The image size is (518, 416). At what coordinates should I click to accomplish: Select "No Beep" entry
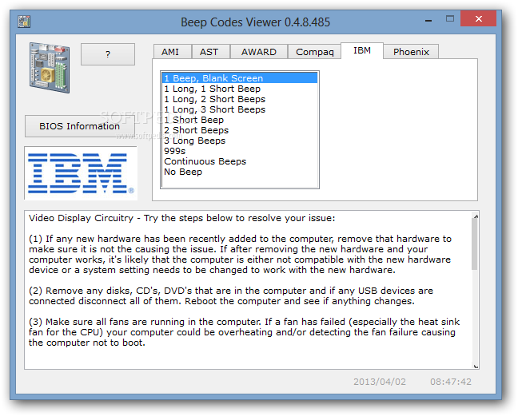click(x=240, y=172)
